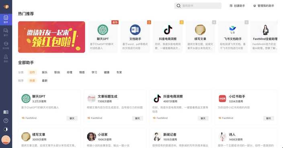The width and height of the screenshot is (283, 148).
Task: Select the 创作 category filter
Action: pyautogui.click(x=32, y=72)
